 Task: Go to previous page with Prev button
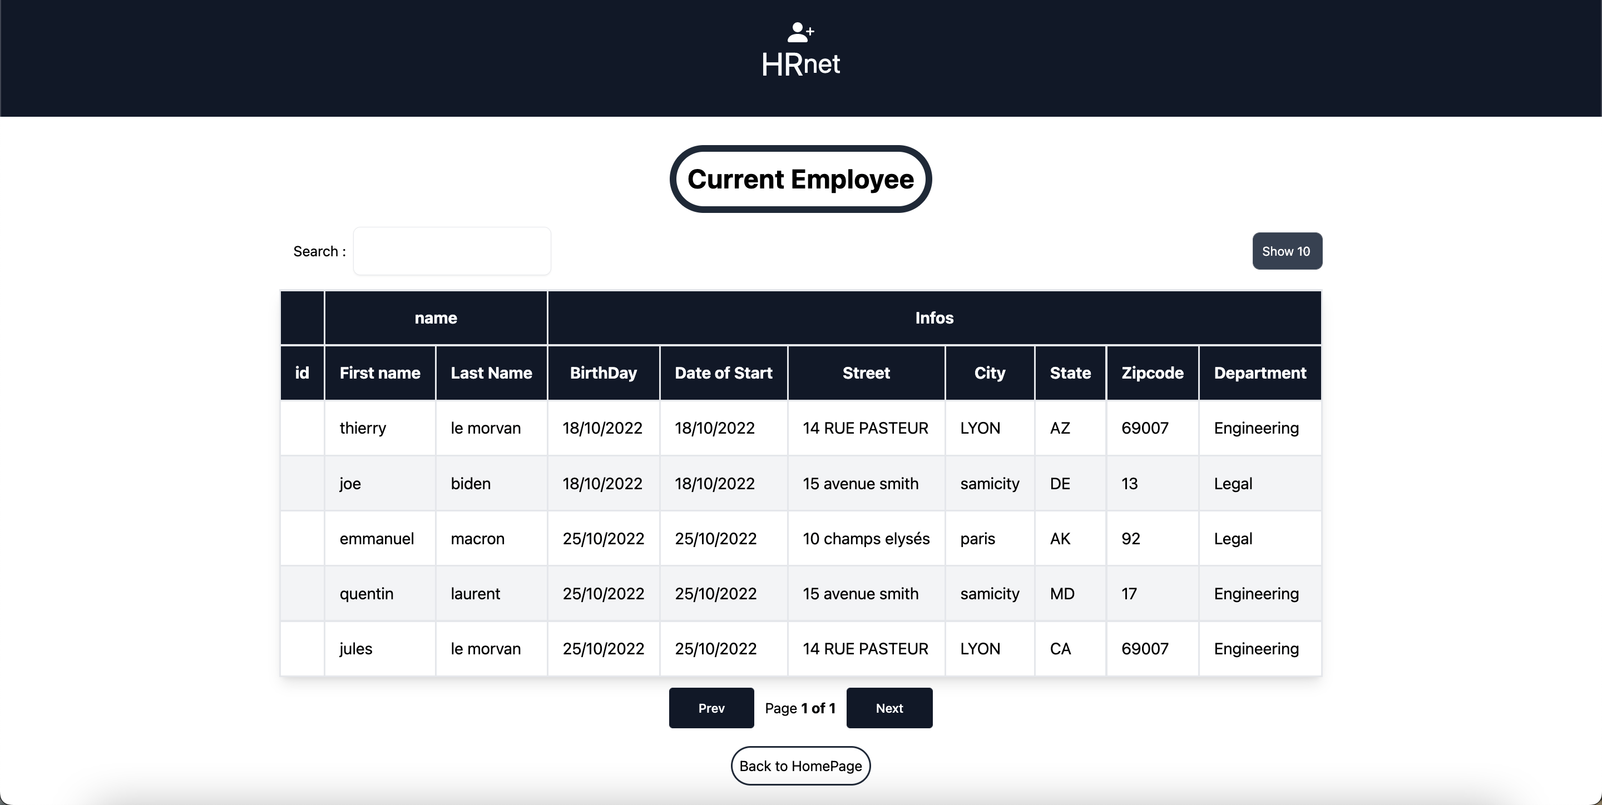(x=711, y=707)
